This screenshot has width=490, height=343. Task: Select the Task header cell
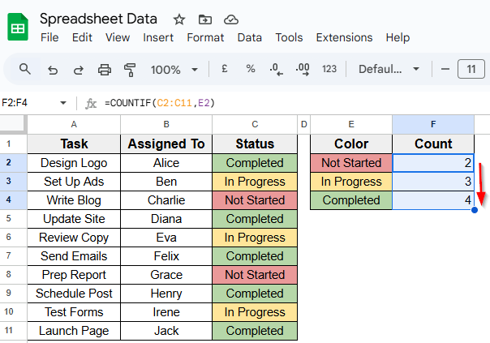tap(74, 144)
